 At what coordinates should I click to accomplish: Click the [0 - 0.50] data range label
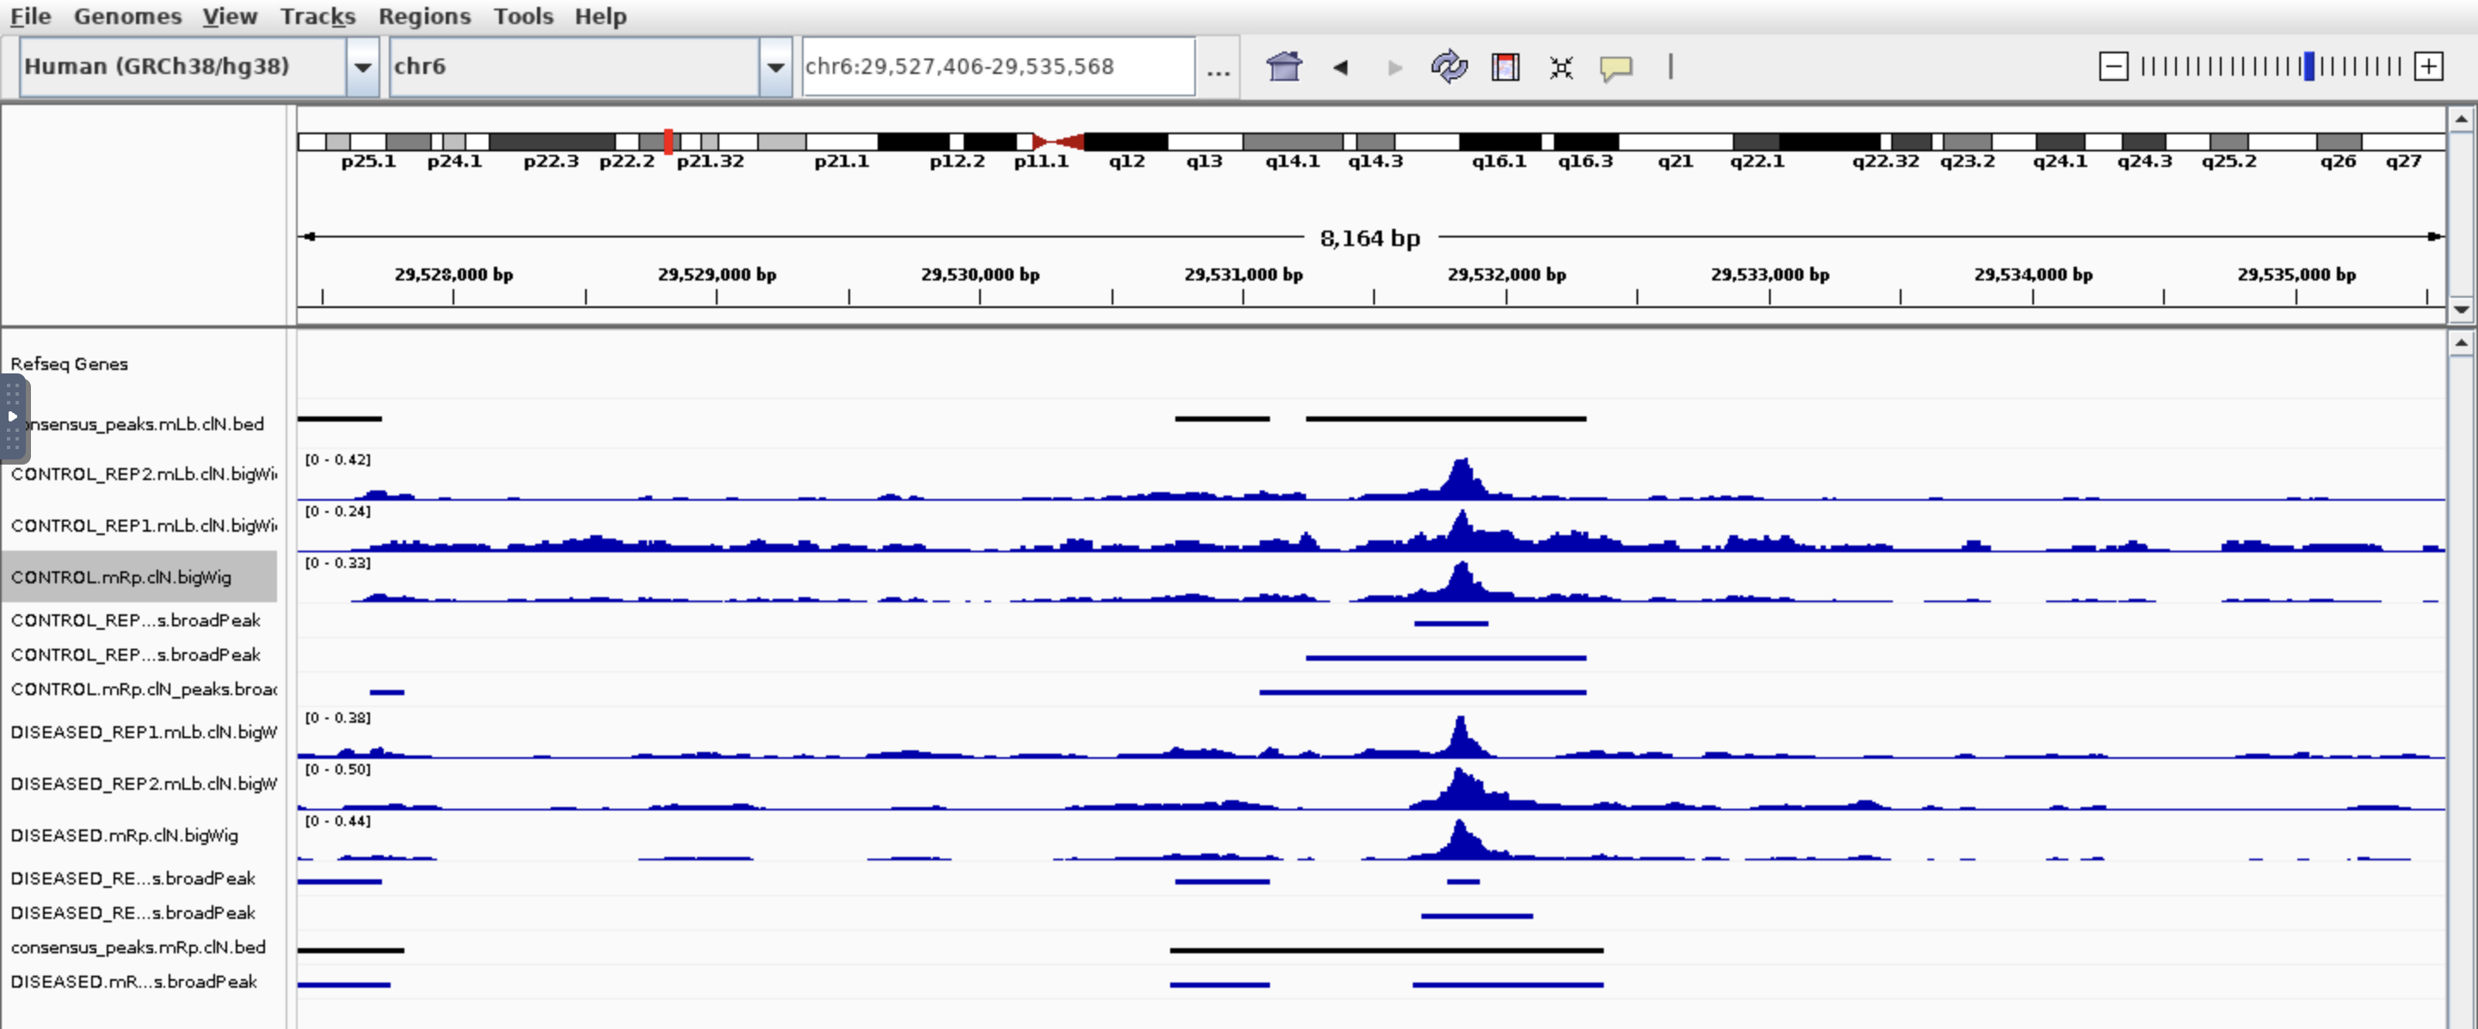[337, 769]
